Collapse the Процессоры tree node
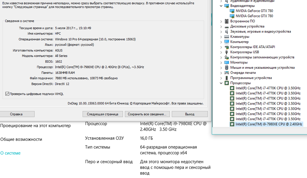Viewport: 307px width, 178px height. coord(221,83)
